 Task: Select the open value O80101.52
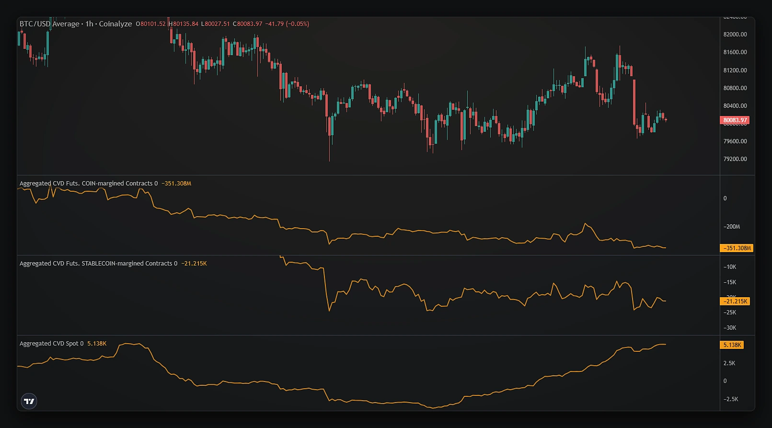point(150,23)
